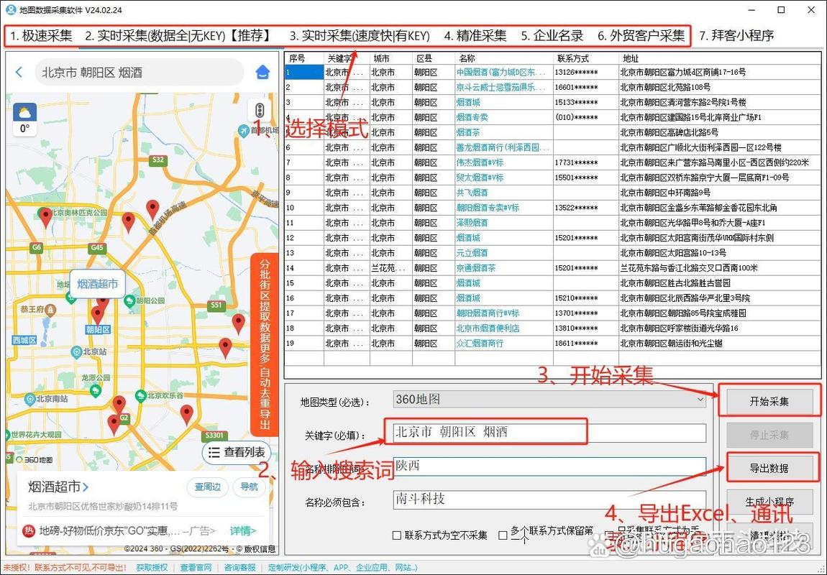
Task: Switch to 7. 拜客小程序 tab
Action: pyautogui.click(x=737, y=36)
